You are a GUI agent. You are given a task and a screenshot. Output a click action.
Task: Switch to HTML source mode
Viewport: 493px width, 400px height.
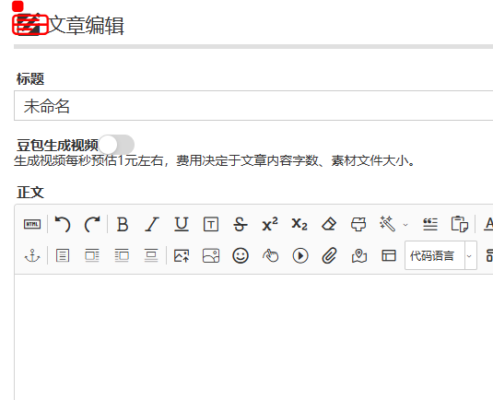(x=32, y=224)
